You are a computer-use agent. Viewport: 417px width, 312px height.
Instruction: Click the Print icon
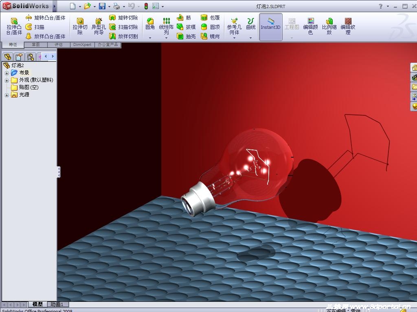(x=117, y=6)
